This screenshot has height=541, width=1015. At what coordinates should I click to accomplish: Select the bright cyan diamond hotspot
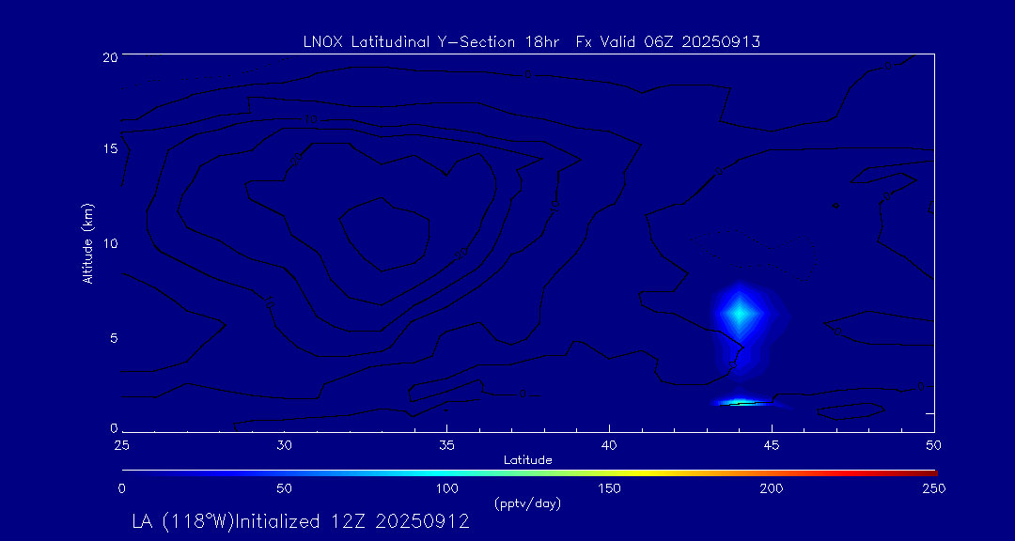[740, 314]
